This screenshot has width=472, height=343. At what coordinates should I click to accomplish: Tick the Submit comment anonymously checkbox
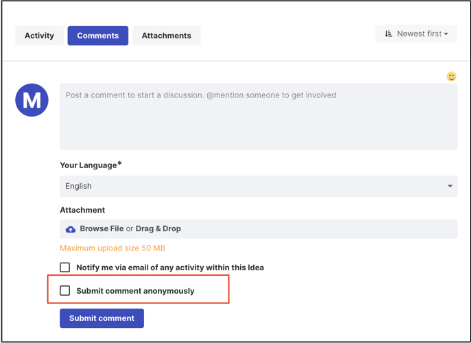coord(64,291)
